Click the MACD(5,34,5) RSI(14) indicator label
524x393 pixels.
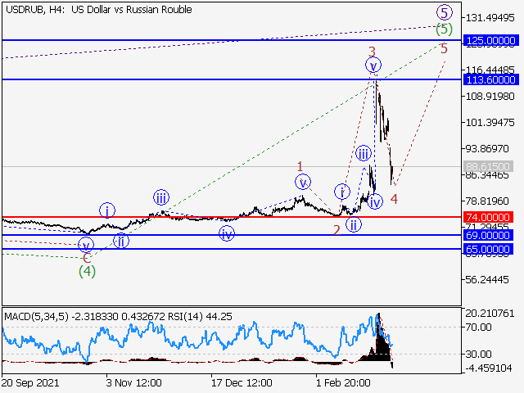[x=118, y=317]
